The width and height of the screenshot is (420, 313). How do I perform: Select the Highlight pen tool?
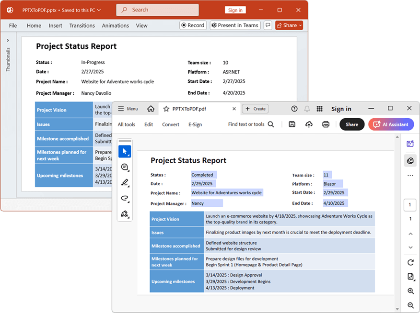(x=125, y=183)
